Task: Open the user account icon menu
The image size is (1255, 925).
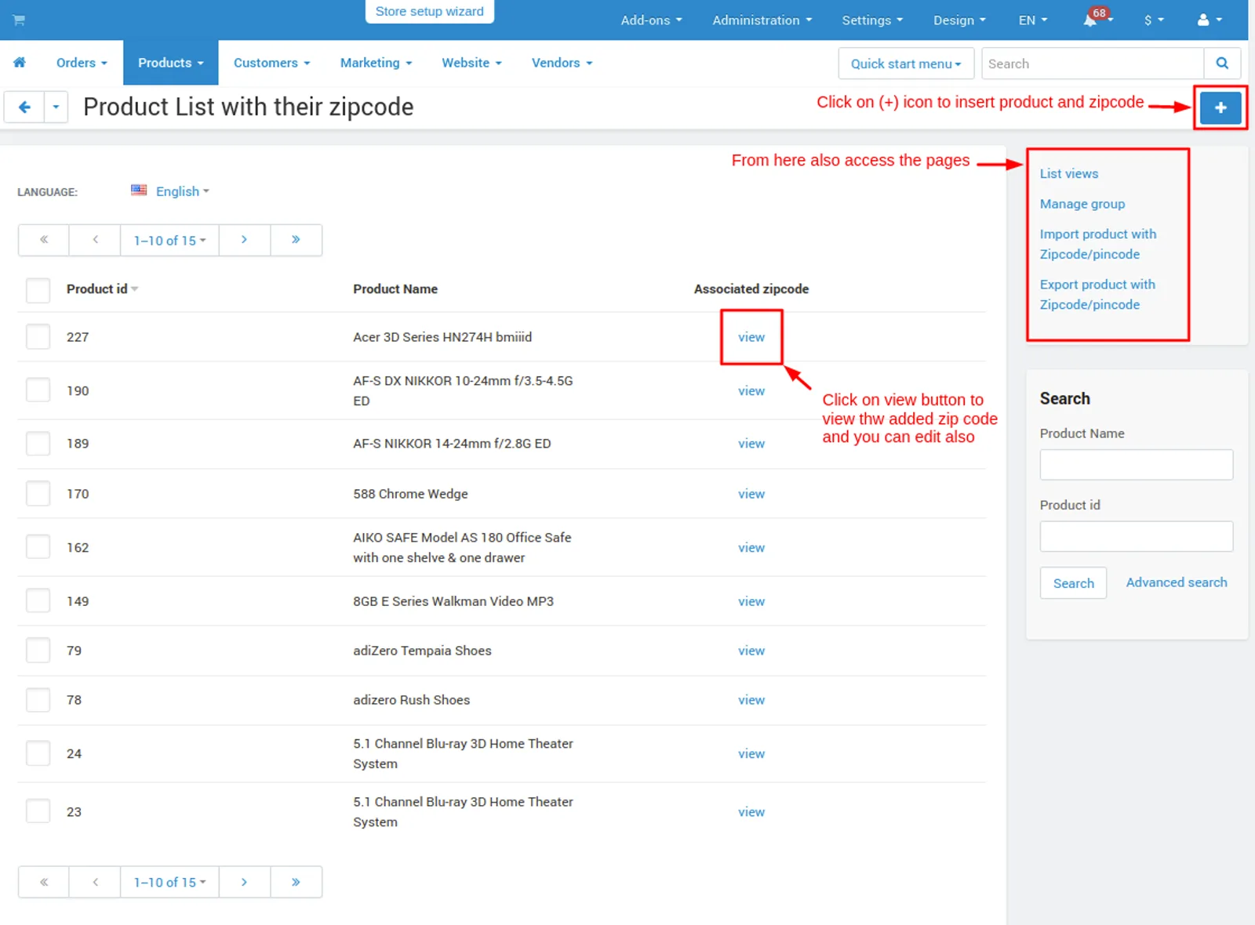Action: pos(1210,20)
